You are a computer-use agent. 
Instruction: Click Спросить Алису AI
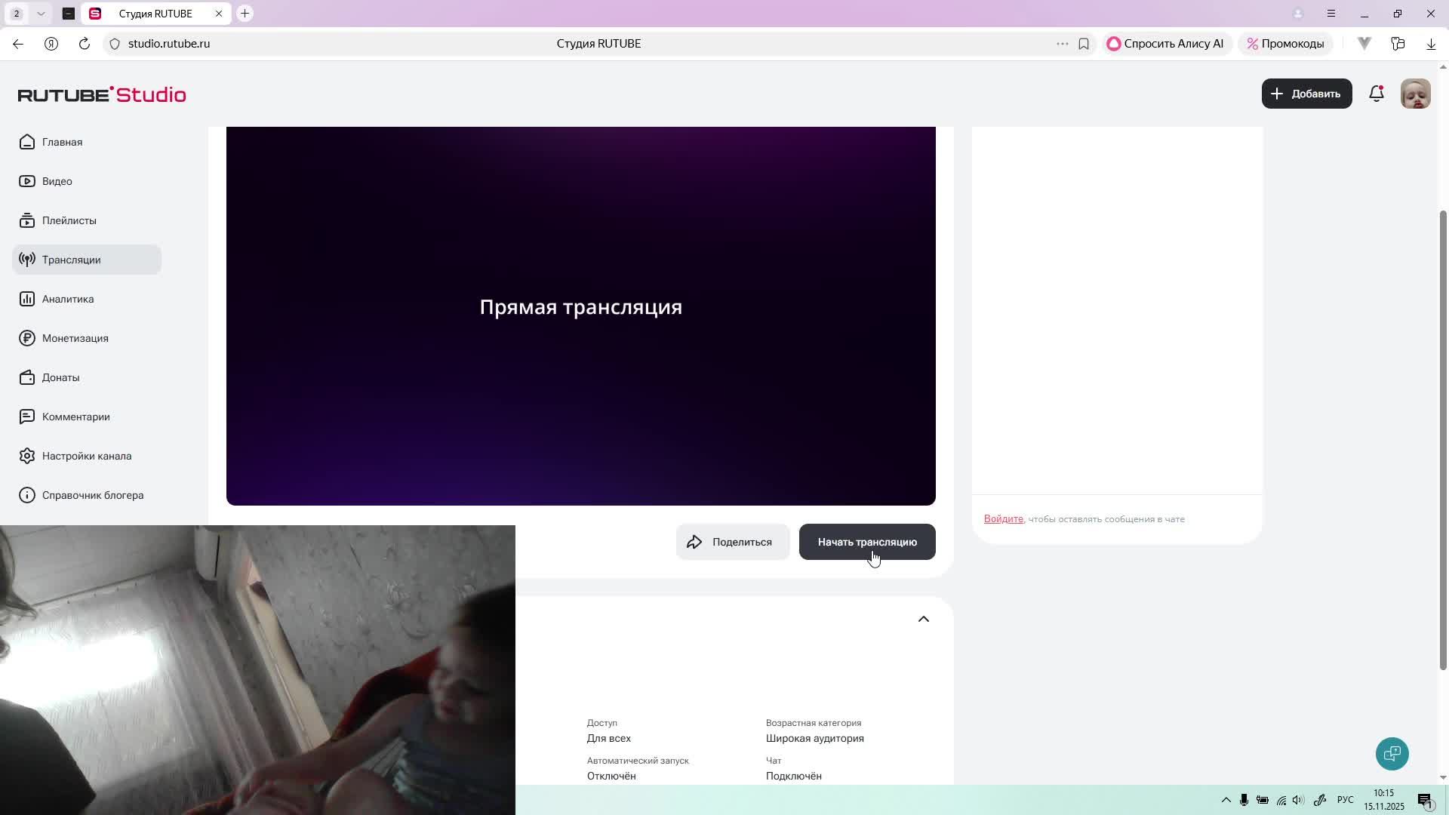tap(1167, 43)
